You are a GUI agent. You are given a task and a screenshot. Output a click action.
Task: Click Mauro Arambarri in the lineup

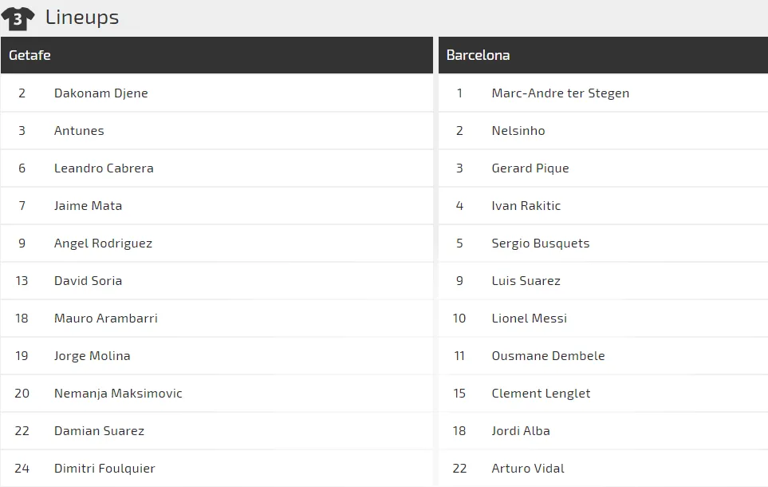(x=105, y=319)
